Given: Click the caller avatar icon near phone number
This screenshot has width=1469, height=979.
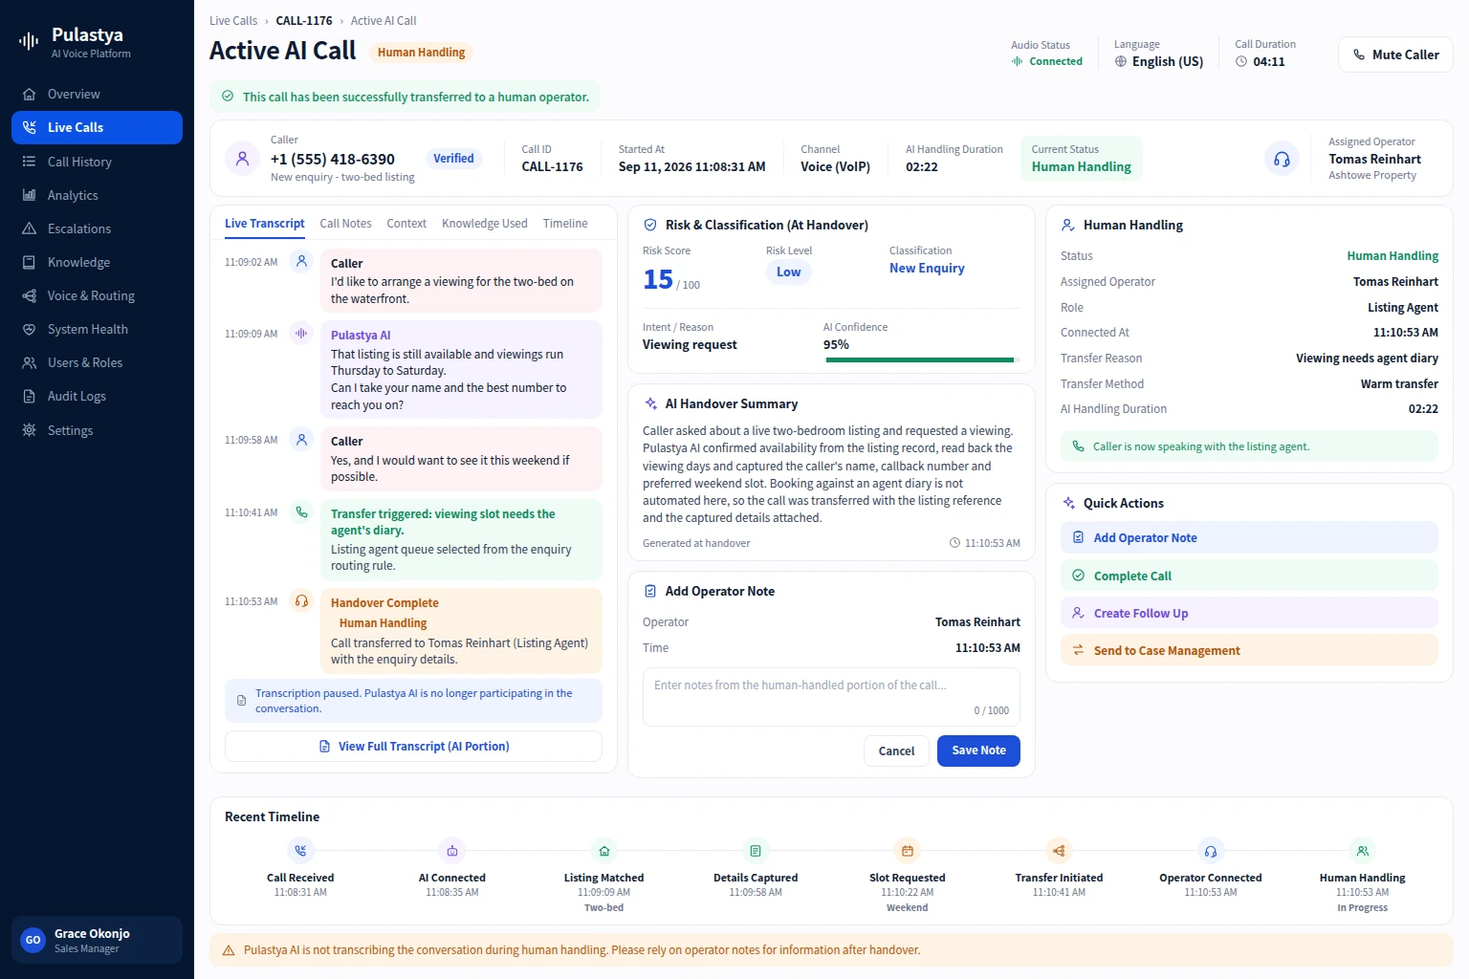Looking at the screenshot, I should [x=242, y=159].
